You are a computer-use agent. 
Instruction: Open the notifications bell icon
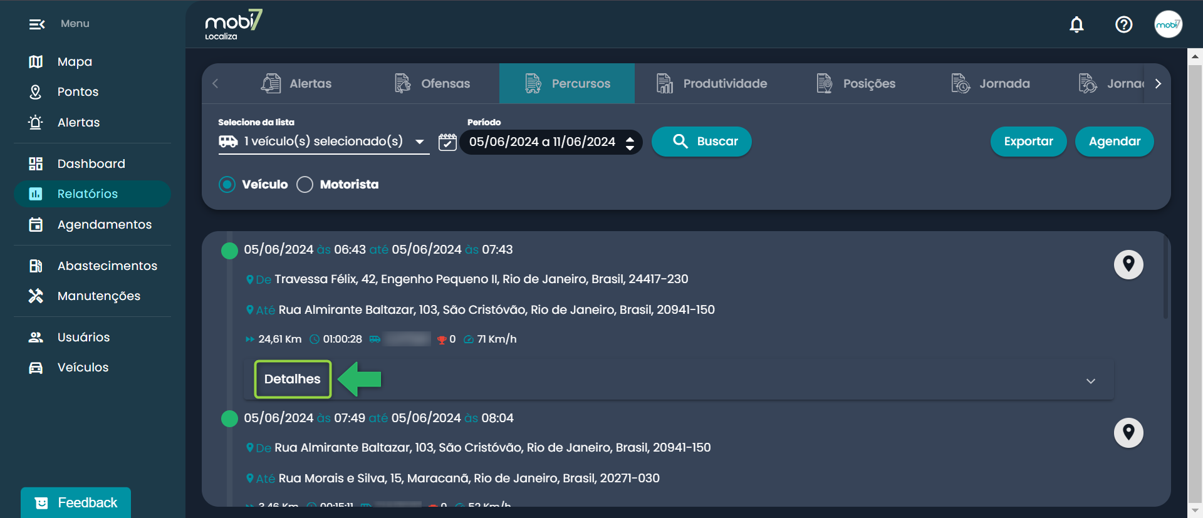pyautogui.click(x=1076, y=24)
